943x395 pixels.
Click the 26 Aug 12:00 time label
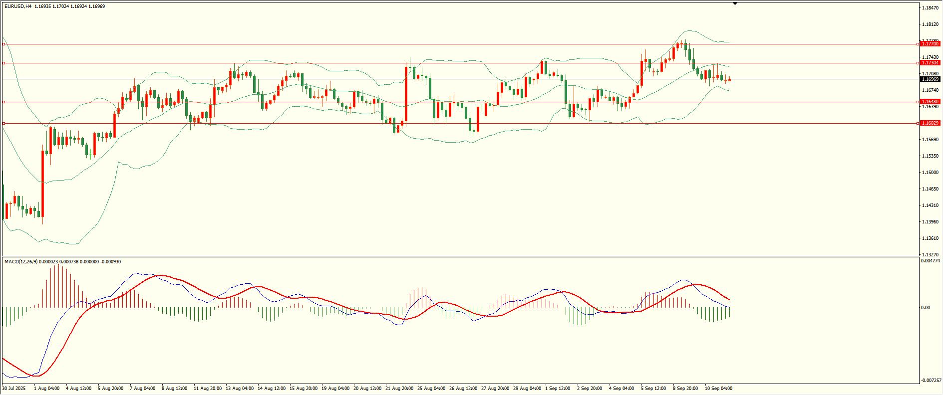click(463, 389)
